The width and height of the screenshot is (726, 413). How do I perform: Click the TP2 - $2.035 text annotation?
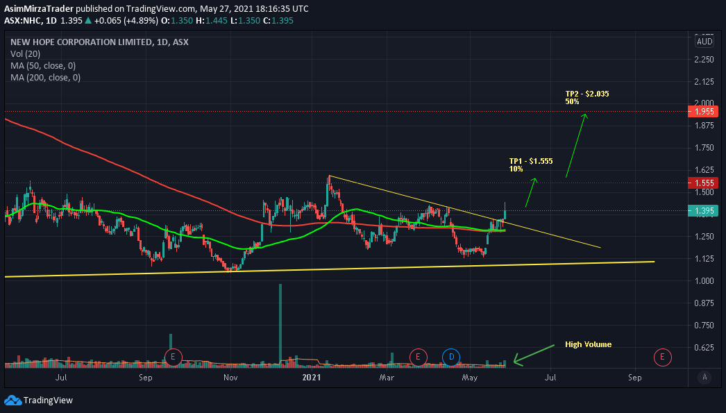pos(587,94)
